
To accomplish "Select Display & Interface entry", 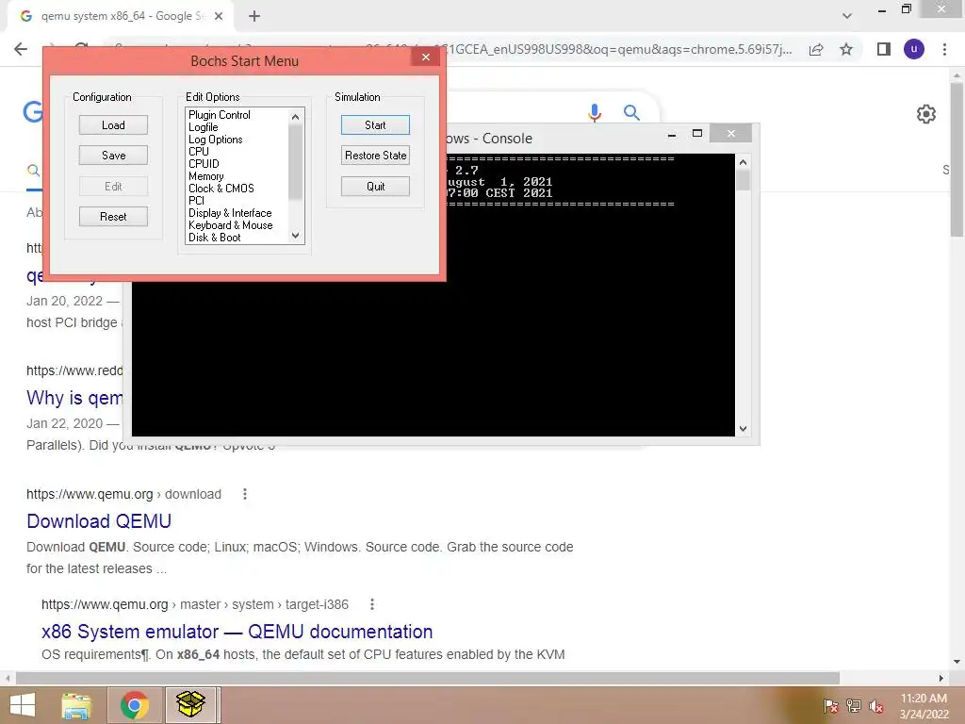I will pos(230,213).
